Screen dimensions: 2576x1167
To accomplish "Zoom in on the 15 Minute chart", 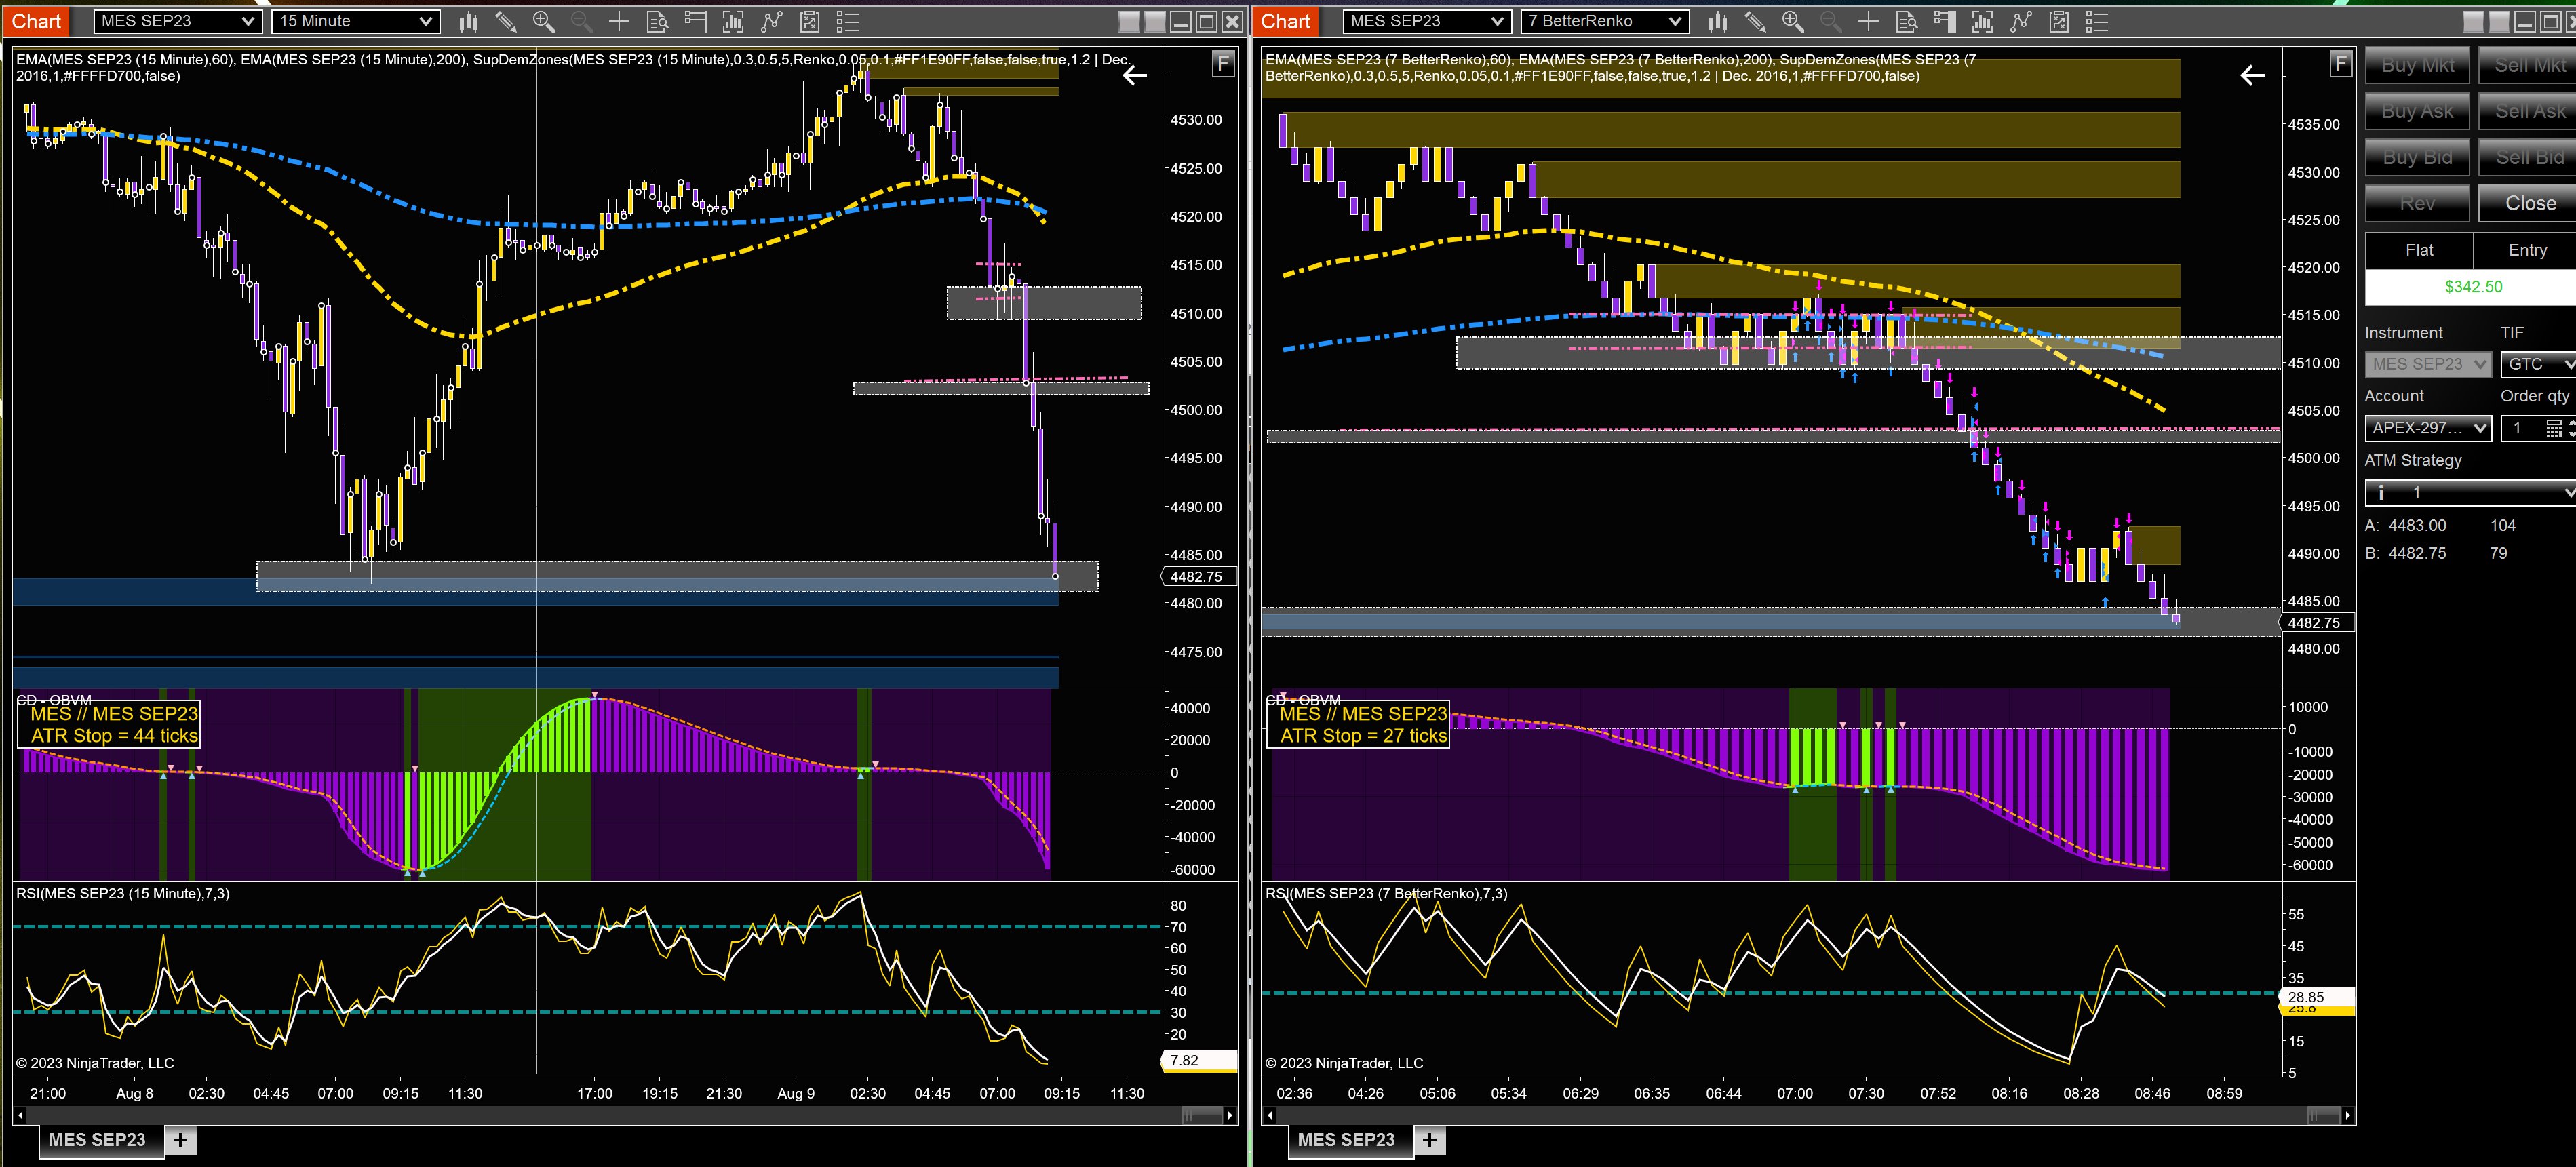I will 543,21.
